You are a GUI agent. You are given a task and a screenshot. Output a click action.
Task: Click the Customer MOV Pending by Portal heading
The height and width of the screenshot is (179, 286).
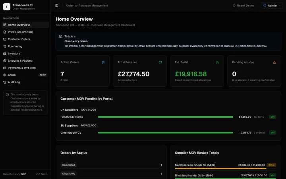click(87, 99)
